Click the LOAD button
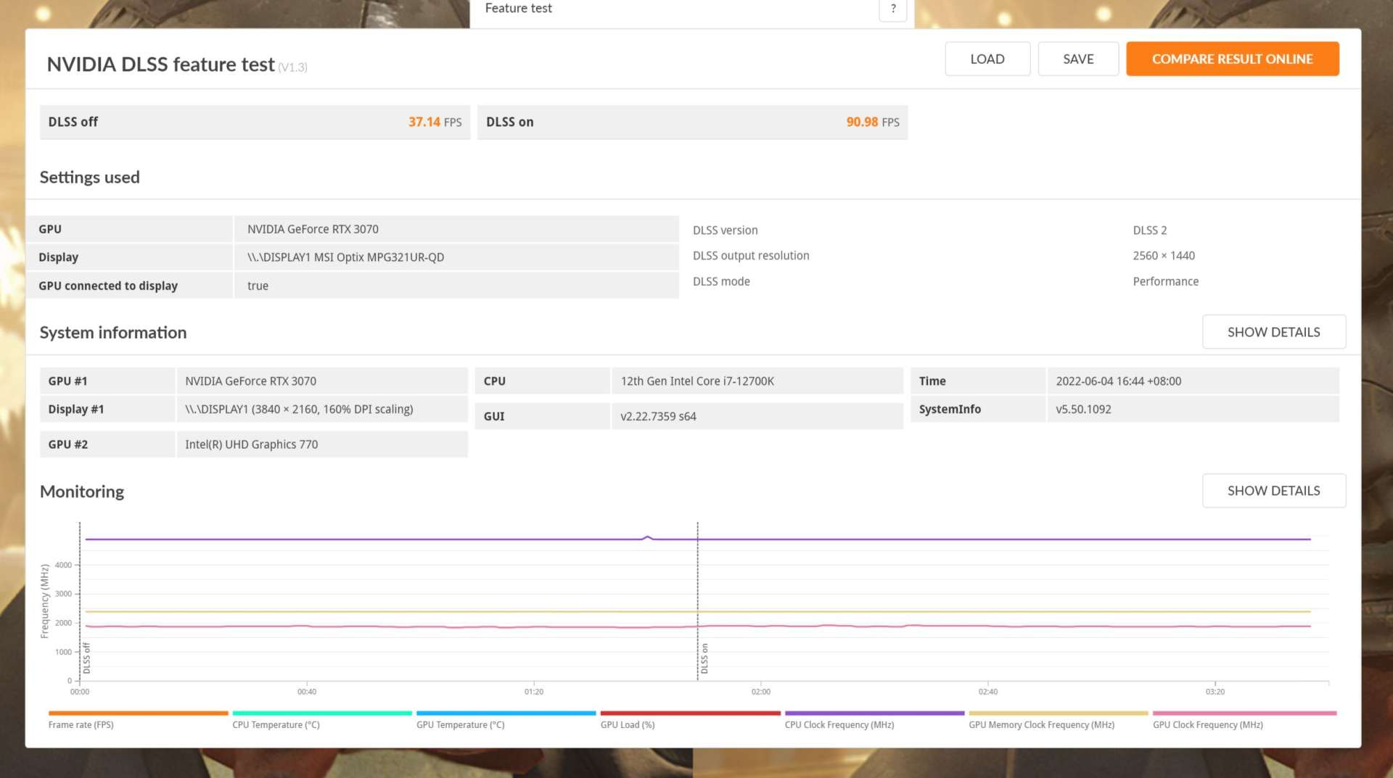Viewport: 1393px width, 778px height. 987,59
